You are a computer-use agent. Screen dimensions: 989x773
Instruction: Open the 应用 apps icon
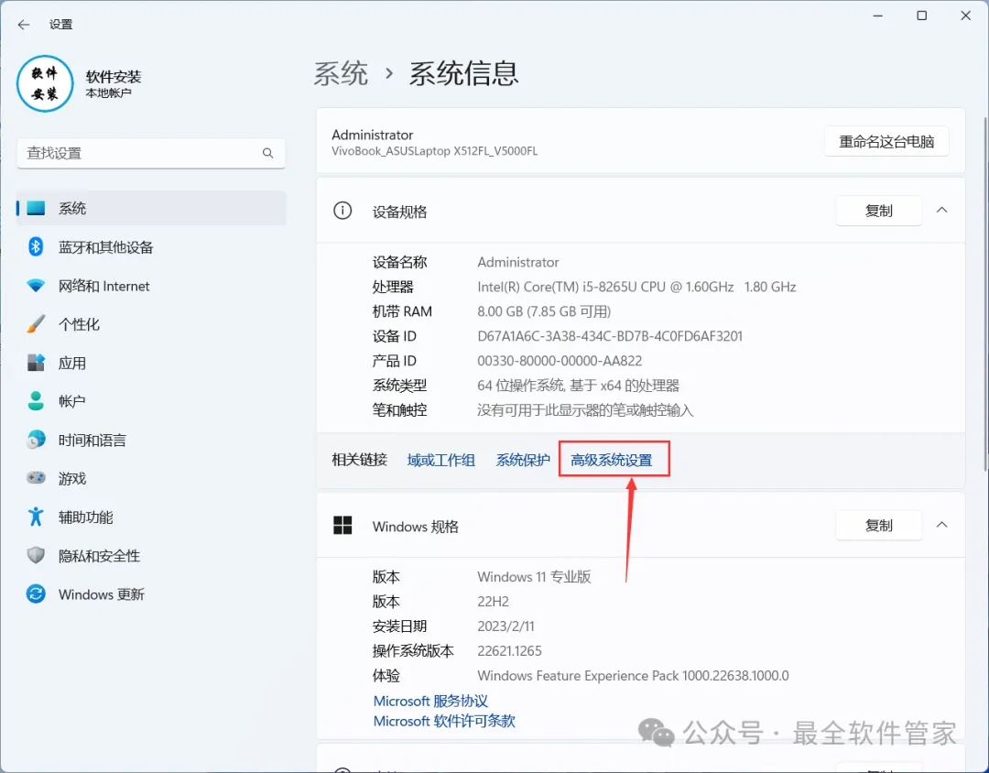pyautogui.click(x=36, y=363)
